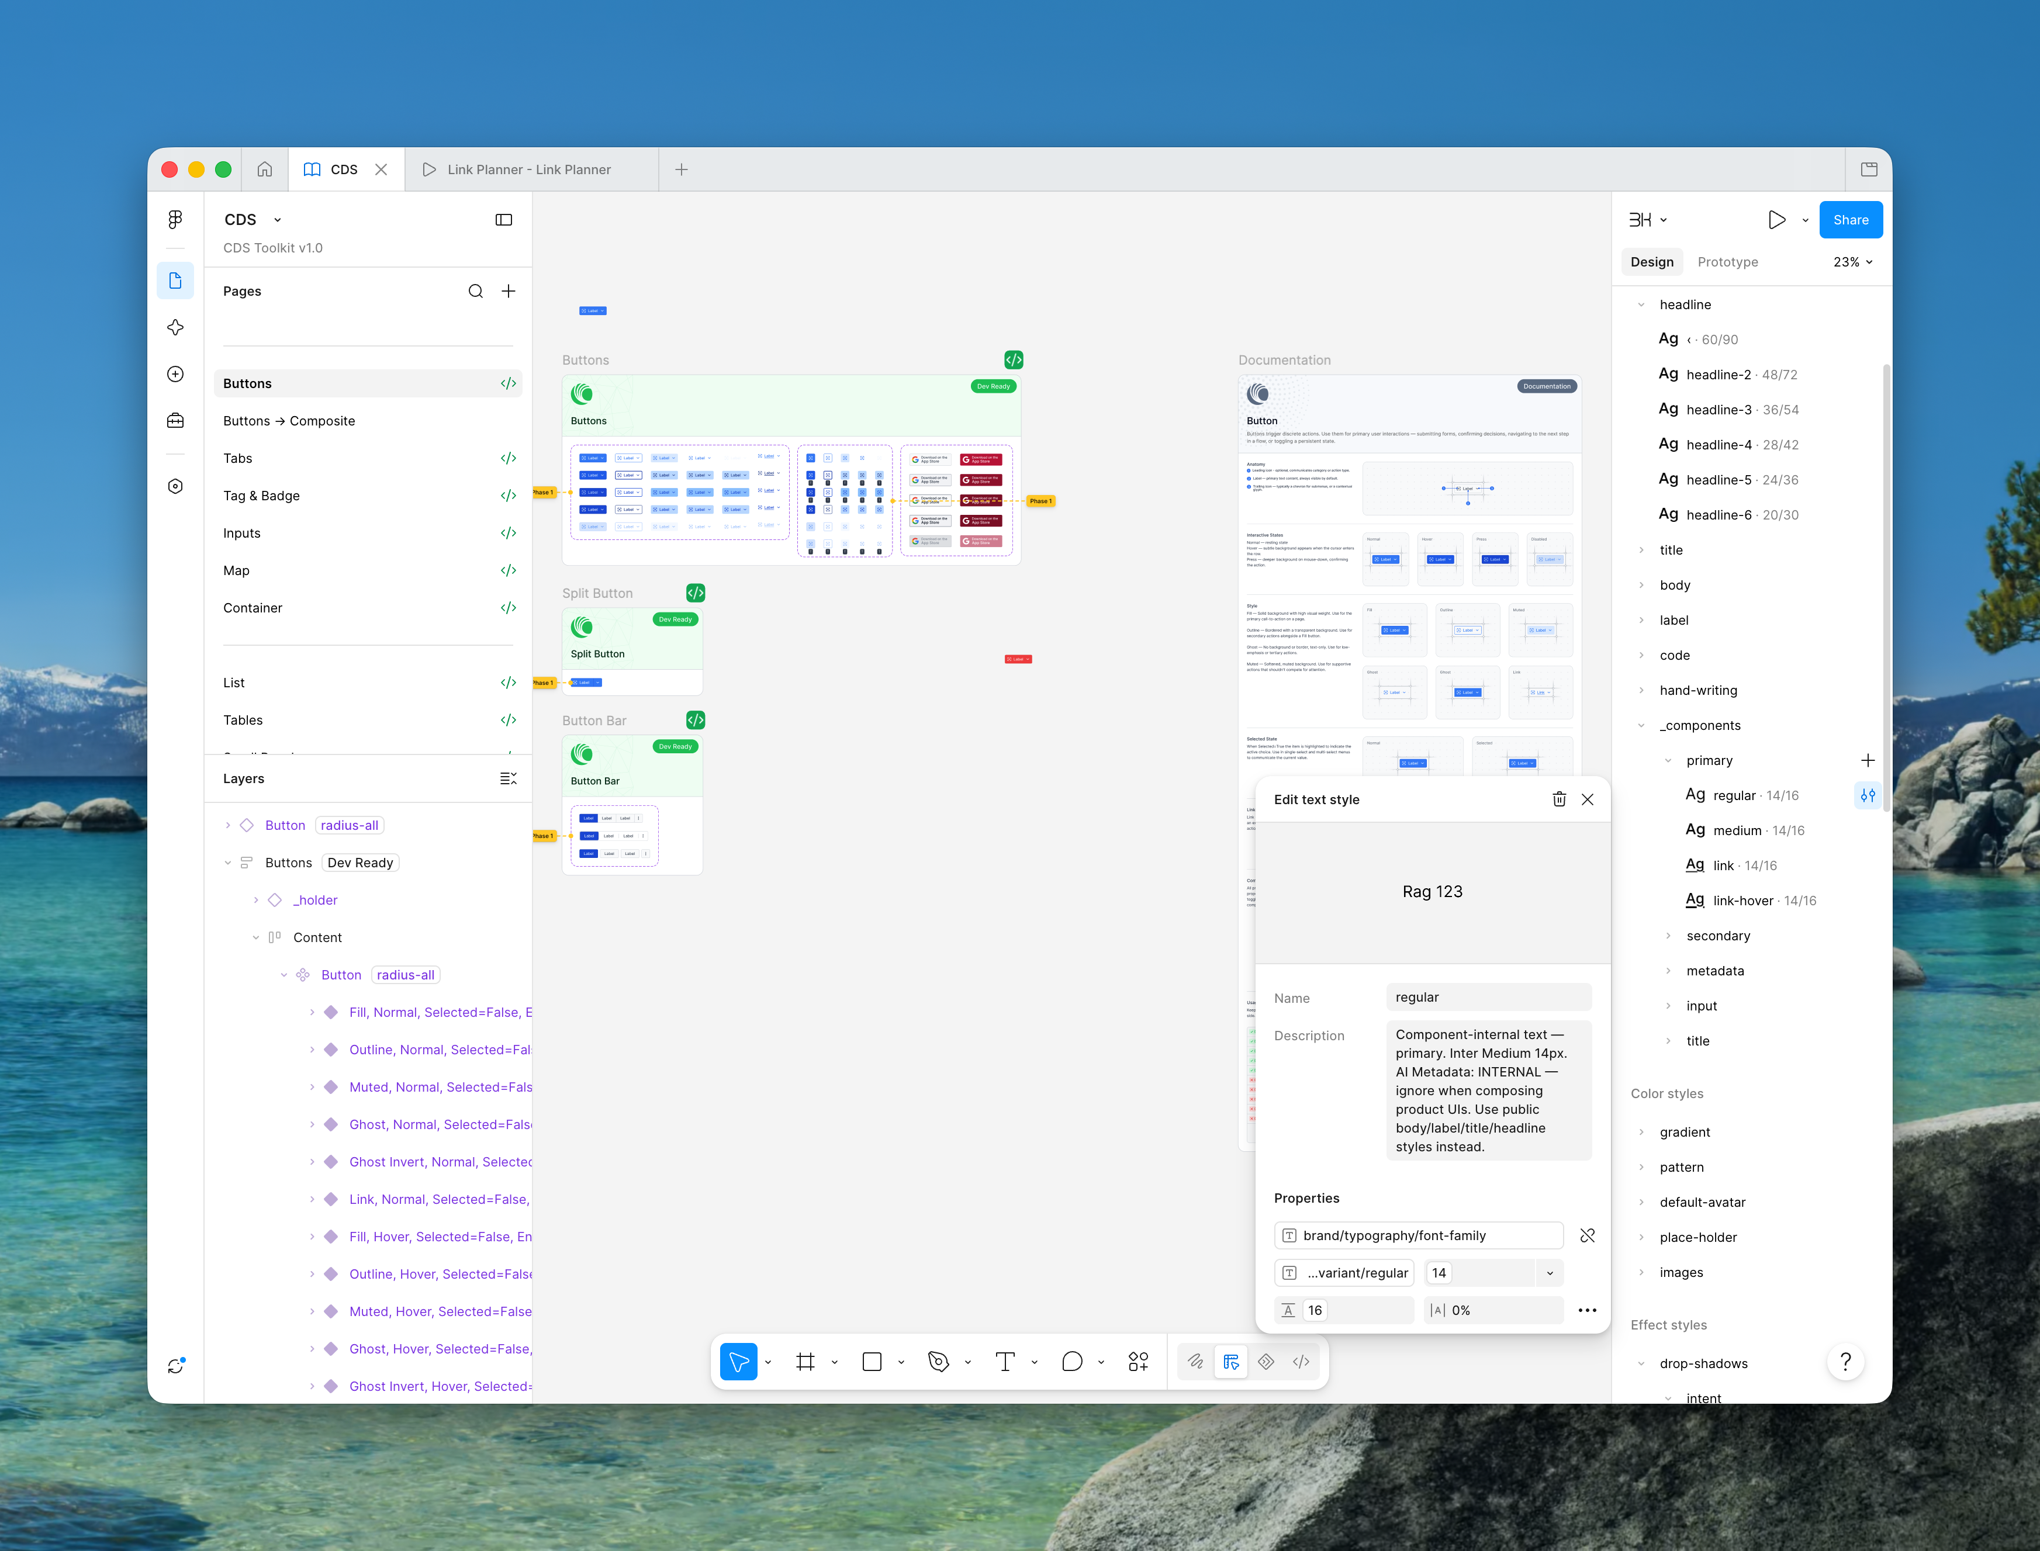Open the Actions components tool
Screen dimensions: 2040x1551
(1139, 1363)
